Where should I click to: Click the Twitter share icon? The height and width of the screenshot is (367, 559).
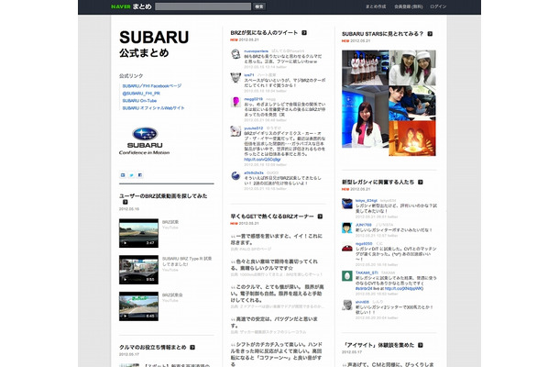click(131, 175)
